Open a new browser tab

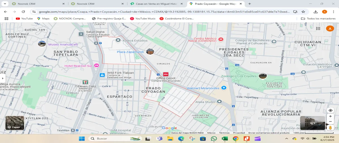click(x=249, y=4)
